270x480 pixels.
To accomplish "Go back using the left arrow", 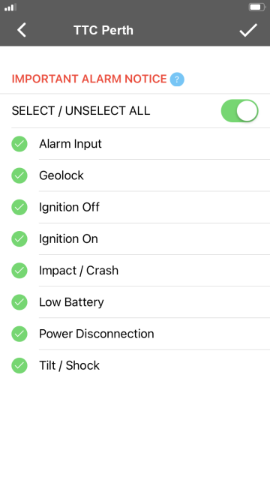I will click(22, 30).
